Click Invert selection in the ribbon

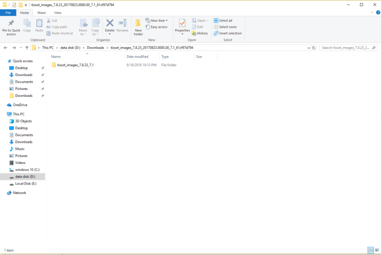click(228, 33)
